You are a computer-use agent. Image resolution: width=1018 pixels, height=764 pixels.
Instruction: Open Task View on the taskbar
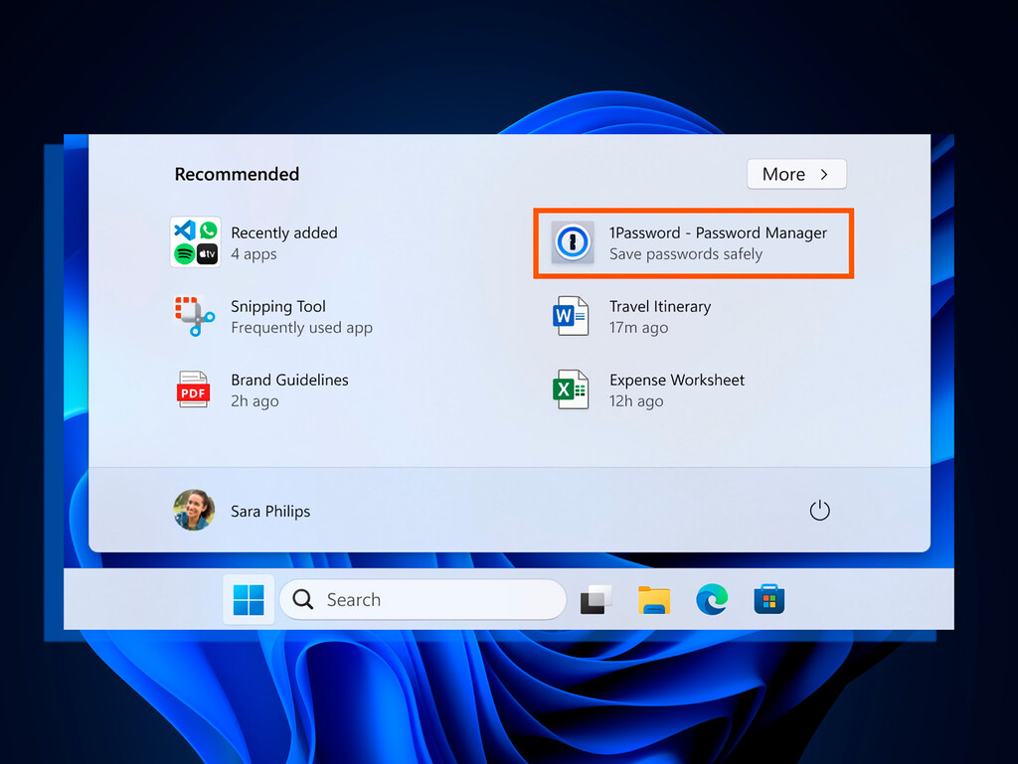tap(594, 599)
